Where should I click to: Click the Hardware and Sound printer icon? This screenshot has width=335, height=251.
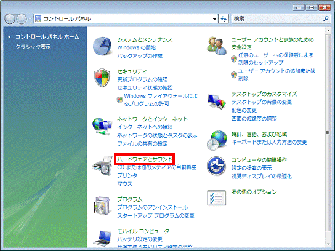click(103, 166)
